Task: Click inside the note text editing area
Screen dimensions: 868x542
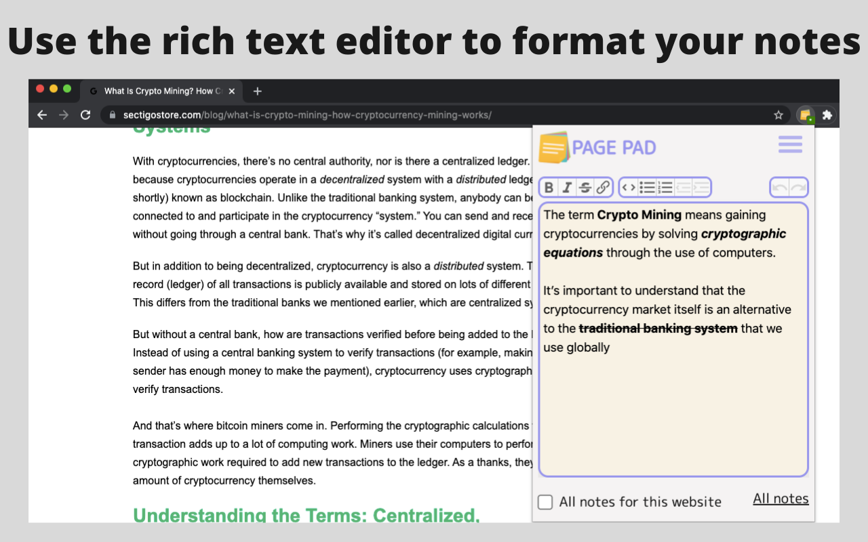Action: 673,339
